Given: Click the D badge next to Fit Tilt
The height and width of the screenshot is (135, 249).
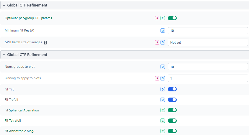Looking at the screenshot, I should coord(163,89).
